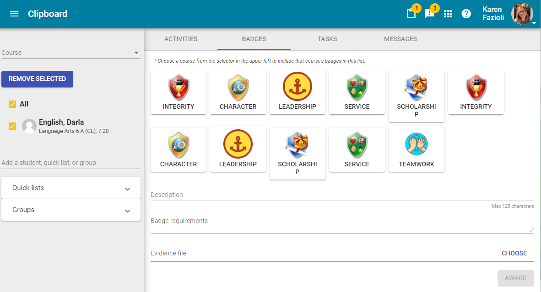Switch to the Tasks tab
Viewport: 541px width, 292px height.
(327, 39)
